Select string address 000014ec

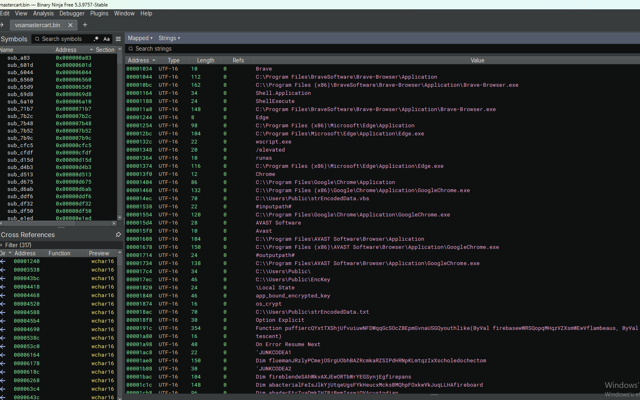pos(139,199)
